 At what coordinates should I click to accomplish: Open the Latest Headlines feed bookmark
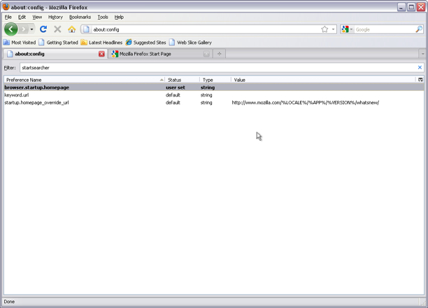102,43
